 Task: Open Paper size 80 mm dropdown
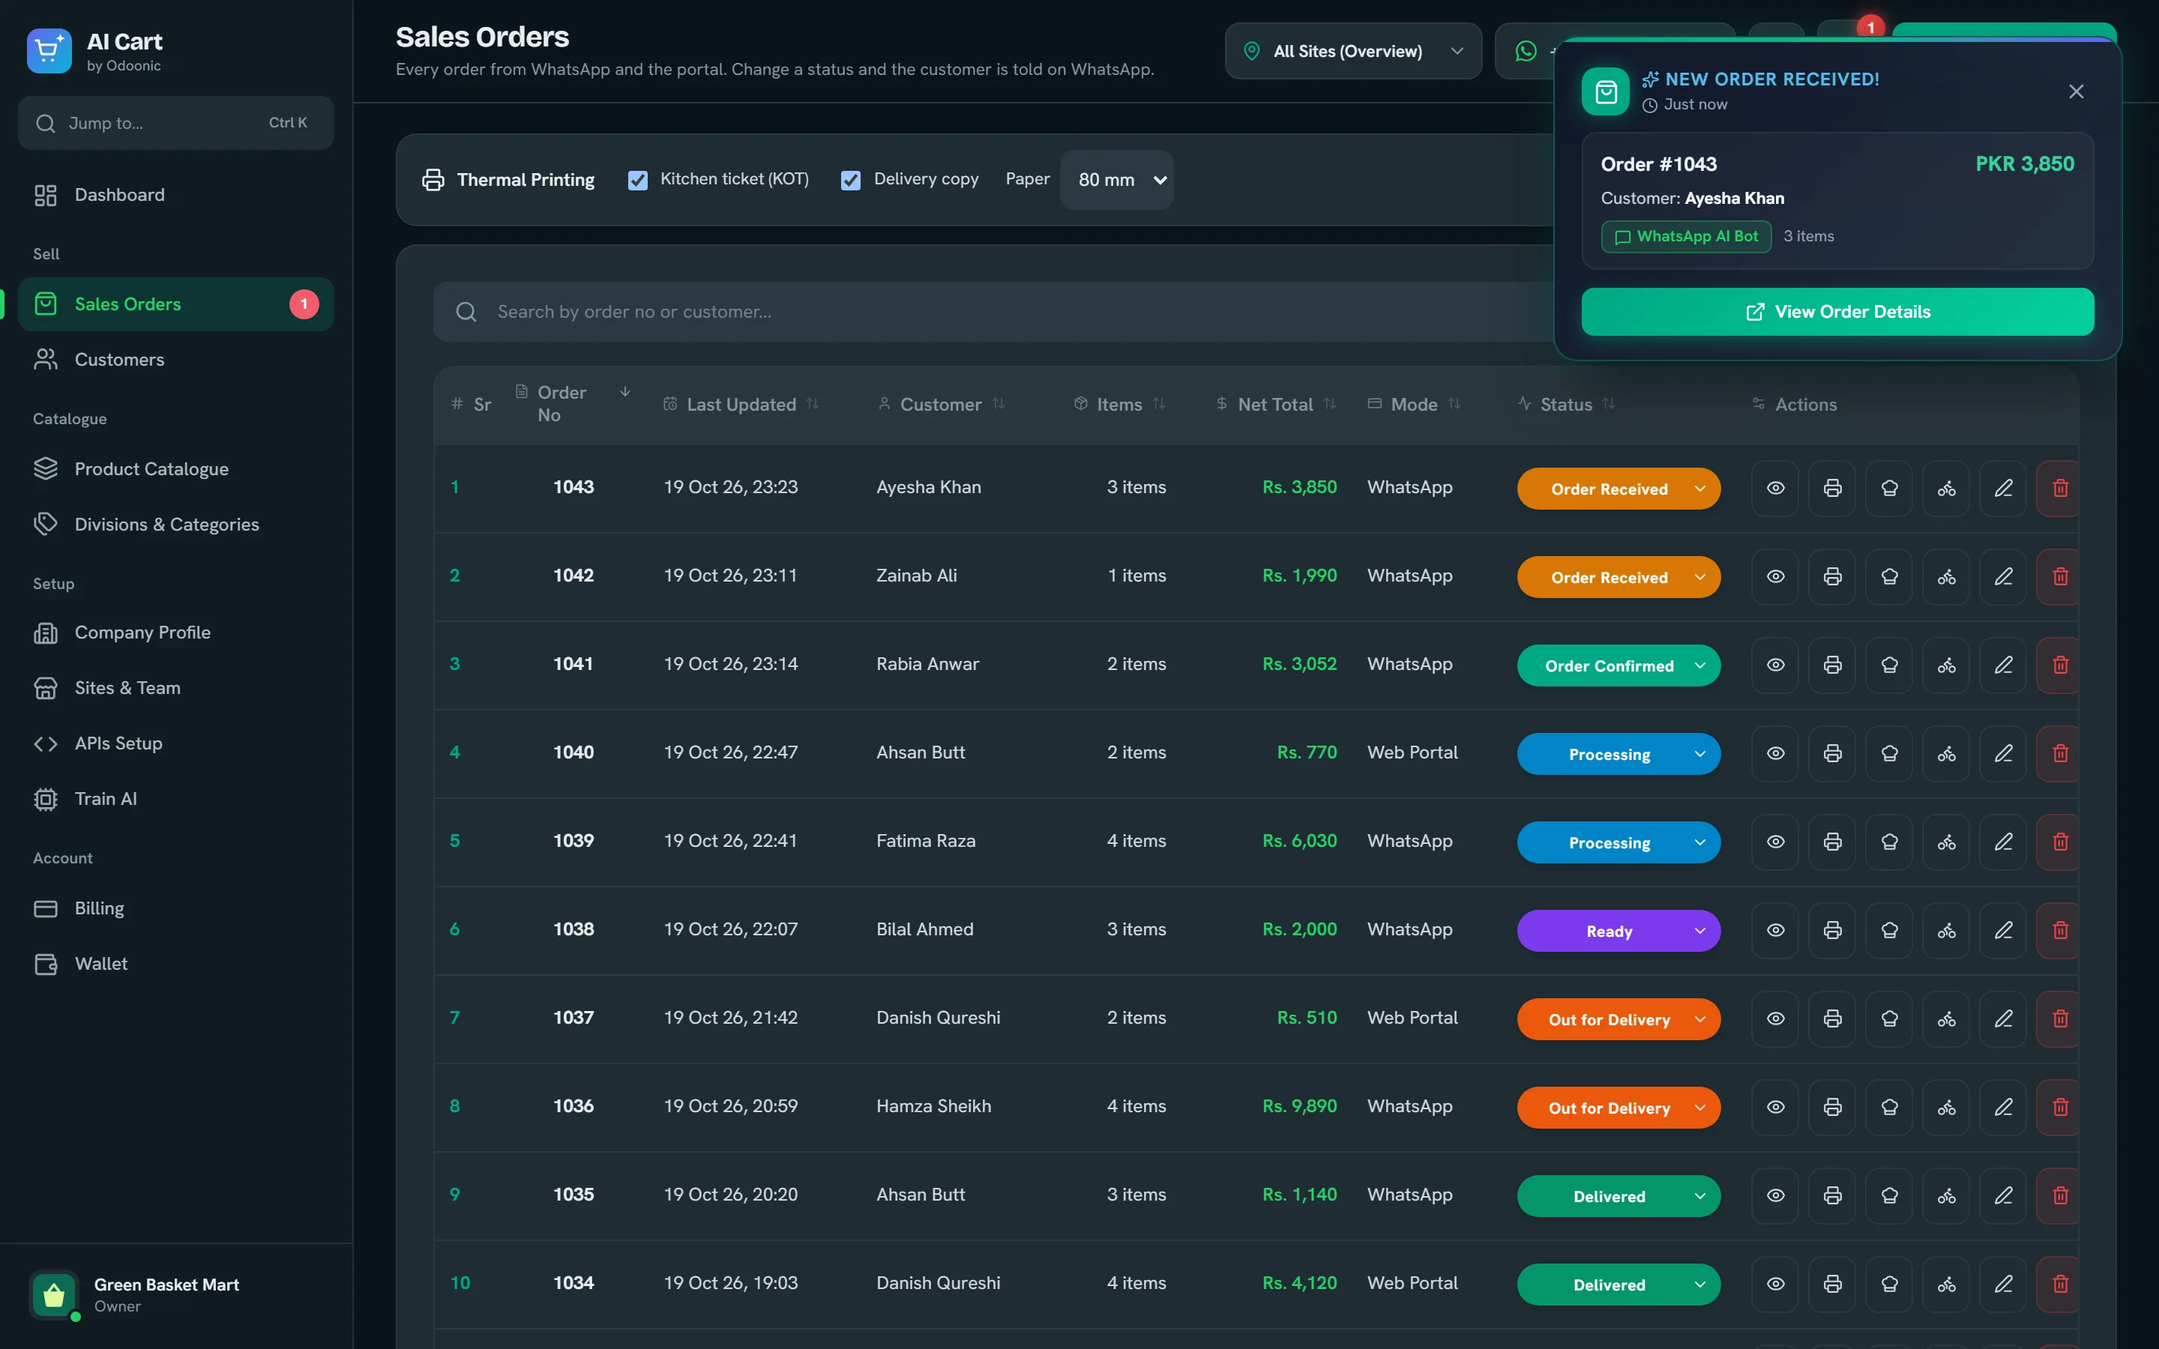point(1117,179)
